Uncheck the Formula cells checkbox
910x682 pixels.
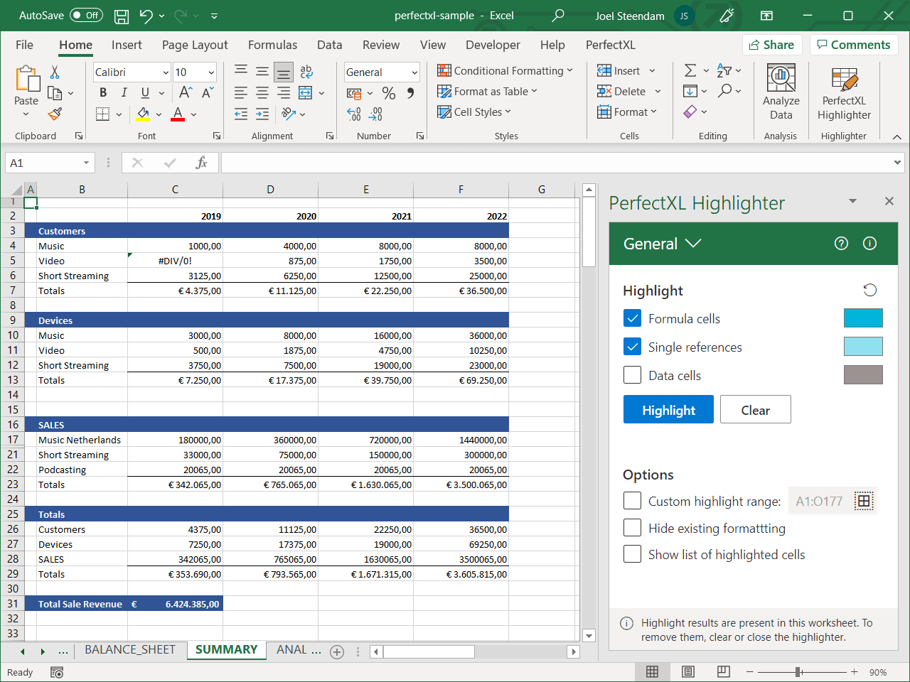(632, 318)
